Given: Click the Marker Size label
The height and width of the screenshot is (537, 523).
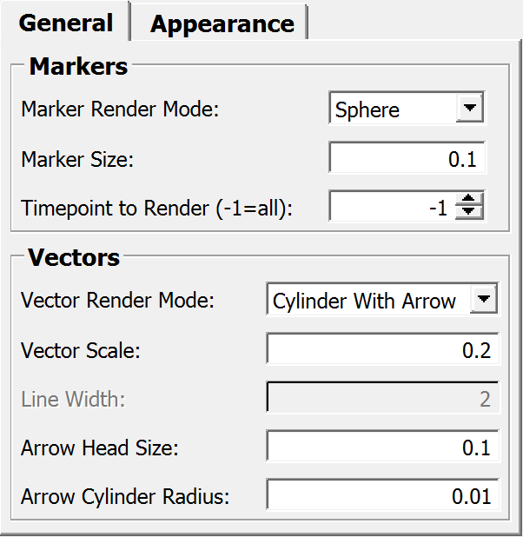Looking at the screenshot, I should tap(78, 160).
